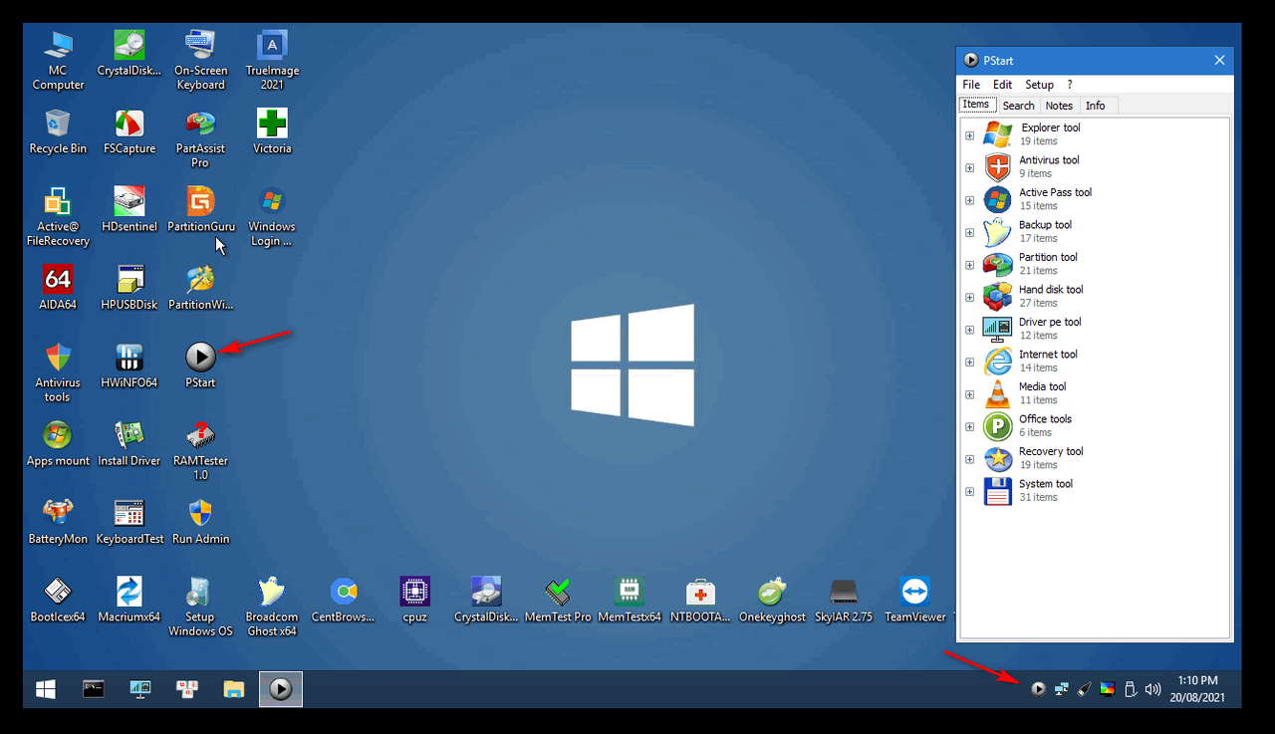This screenshot has width=1275, height=734.
Task: Open Apps mount desktop icon
Action: (58, 443)
